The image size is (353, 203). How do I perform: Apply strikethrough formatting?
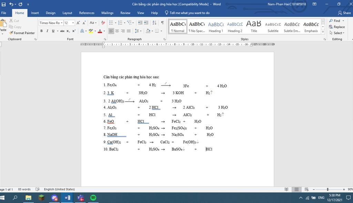[x=62, y=31]
